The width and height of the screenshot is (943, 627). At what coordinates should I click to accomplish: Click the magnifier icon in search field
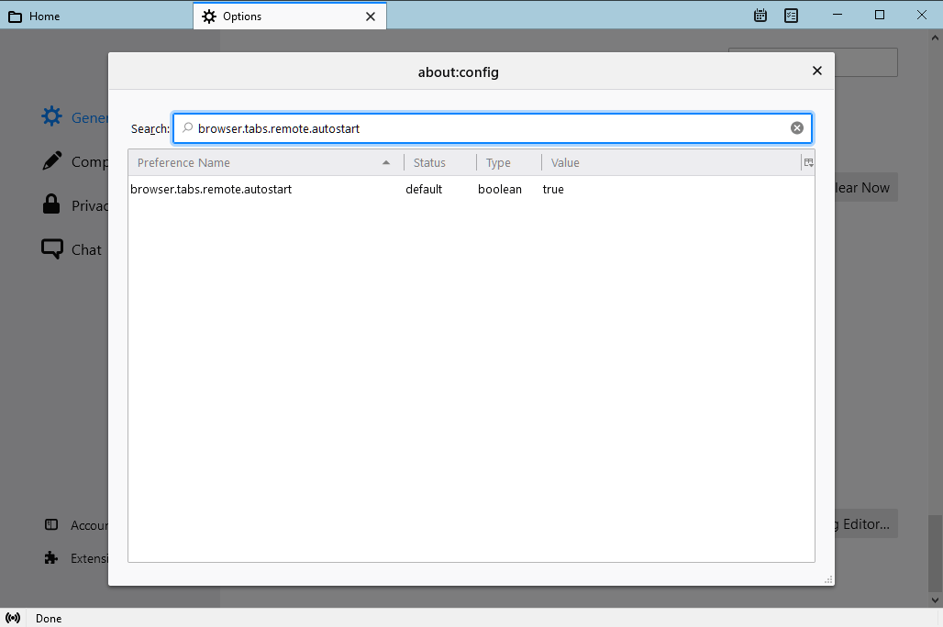188,127
